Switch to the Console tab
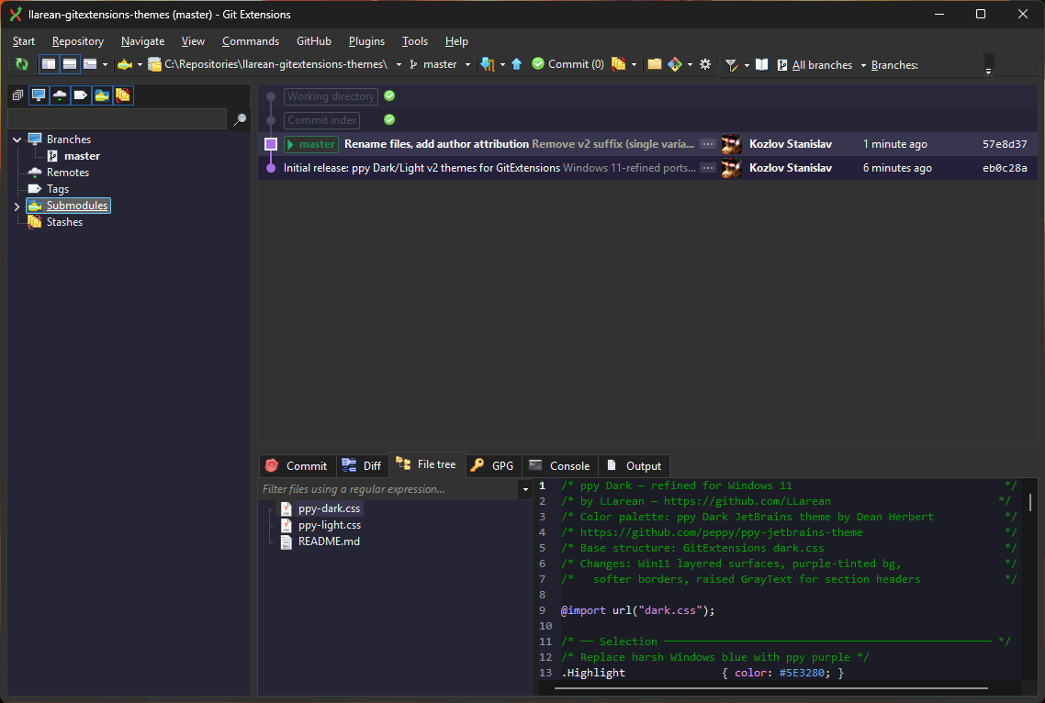 coord(560,466)
